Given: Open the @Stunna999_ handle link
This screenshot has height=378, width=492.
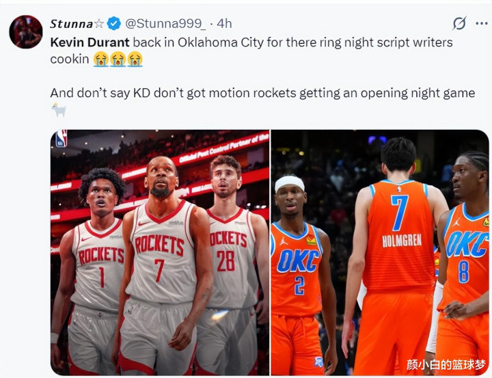Looking at the screenshot, I should tap(165, 23).
